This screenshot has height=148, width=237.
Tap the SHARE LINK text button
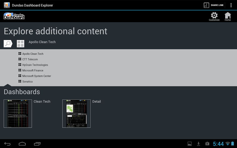(217, 5)
